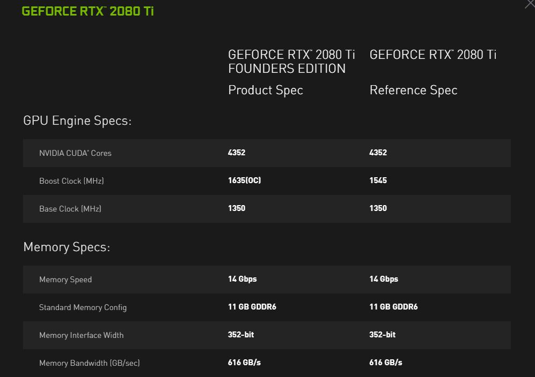Click the Memory Interface Width row label
535x377 pixels.
81,335
